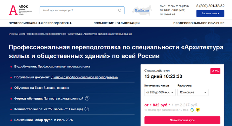This screenshot has width=232, height=126.
Task: Focus the course search input field
Action: pyautogui.click(x=82, y=10)
